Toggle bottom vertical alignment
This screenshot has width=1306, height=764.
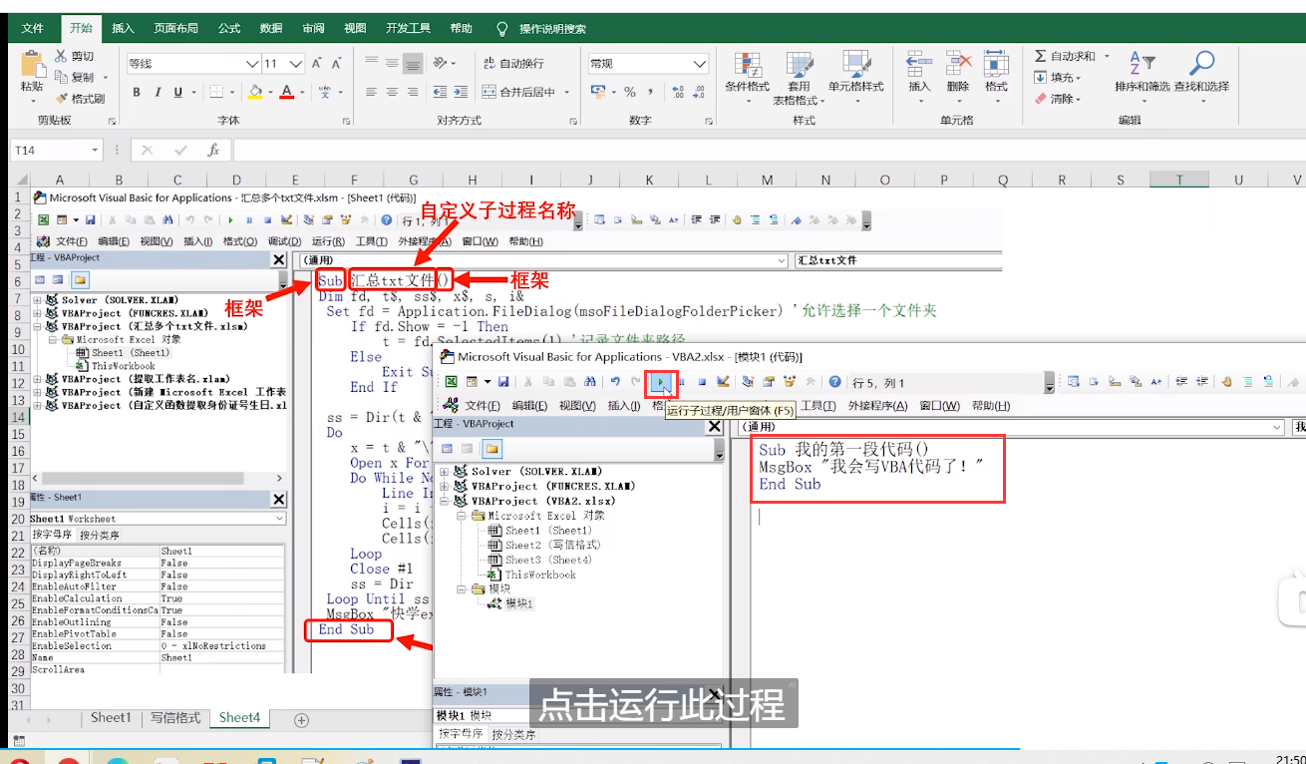(413, 63)
